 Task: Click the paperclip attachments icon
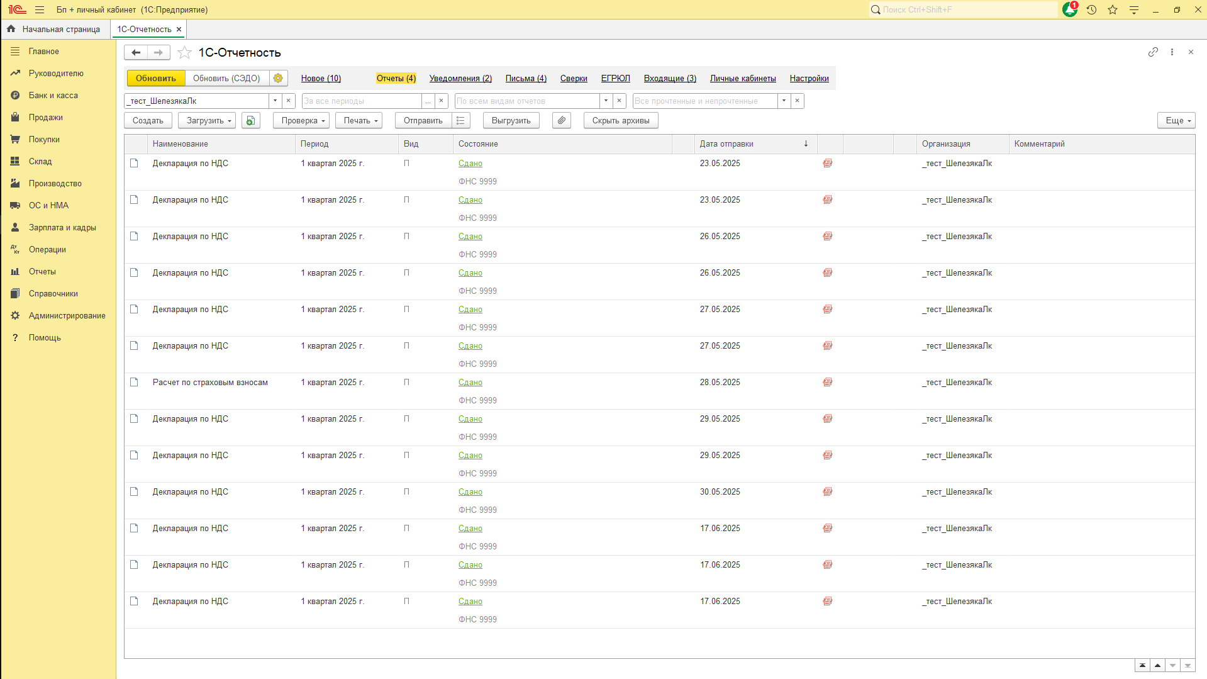pos(561,120)
